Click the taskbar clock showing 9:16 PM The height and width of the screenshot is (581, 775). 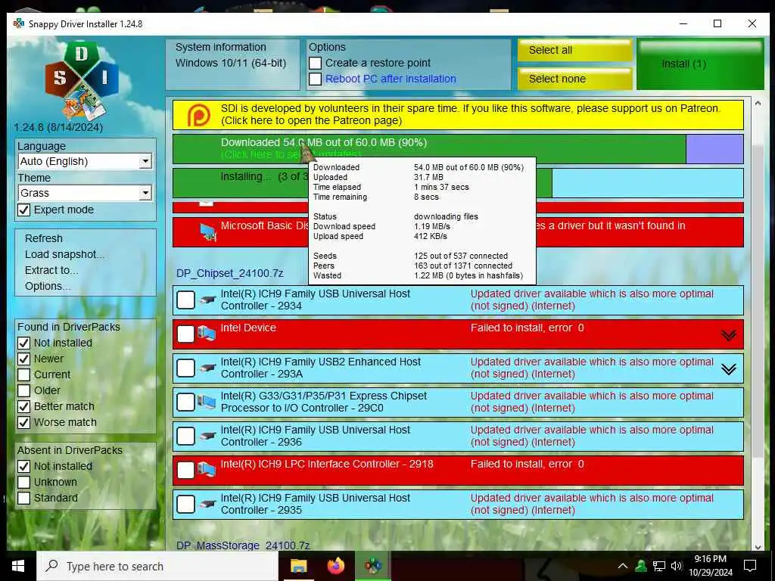711,566
